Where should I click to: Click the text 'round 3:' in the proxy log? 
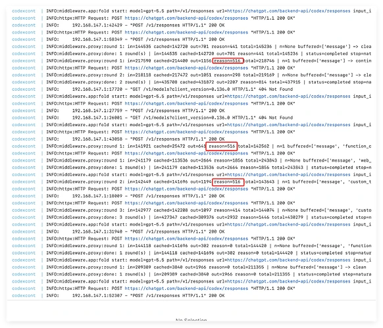click(x=115, y=210)
